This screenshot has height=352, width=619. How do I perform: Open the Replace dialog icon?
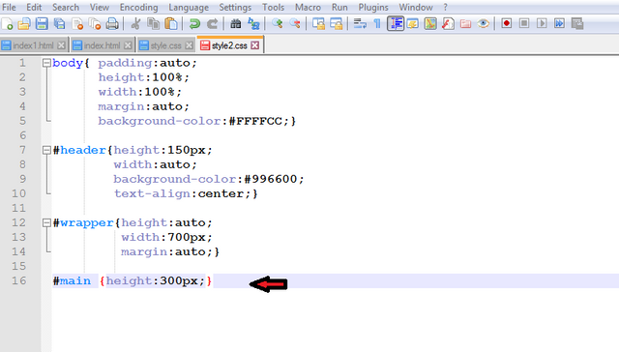click(x=253, y=23)
